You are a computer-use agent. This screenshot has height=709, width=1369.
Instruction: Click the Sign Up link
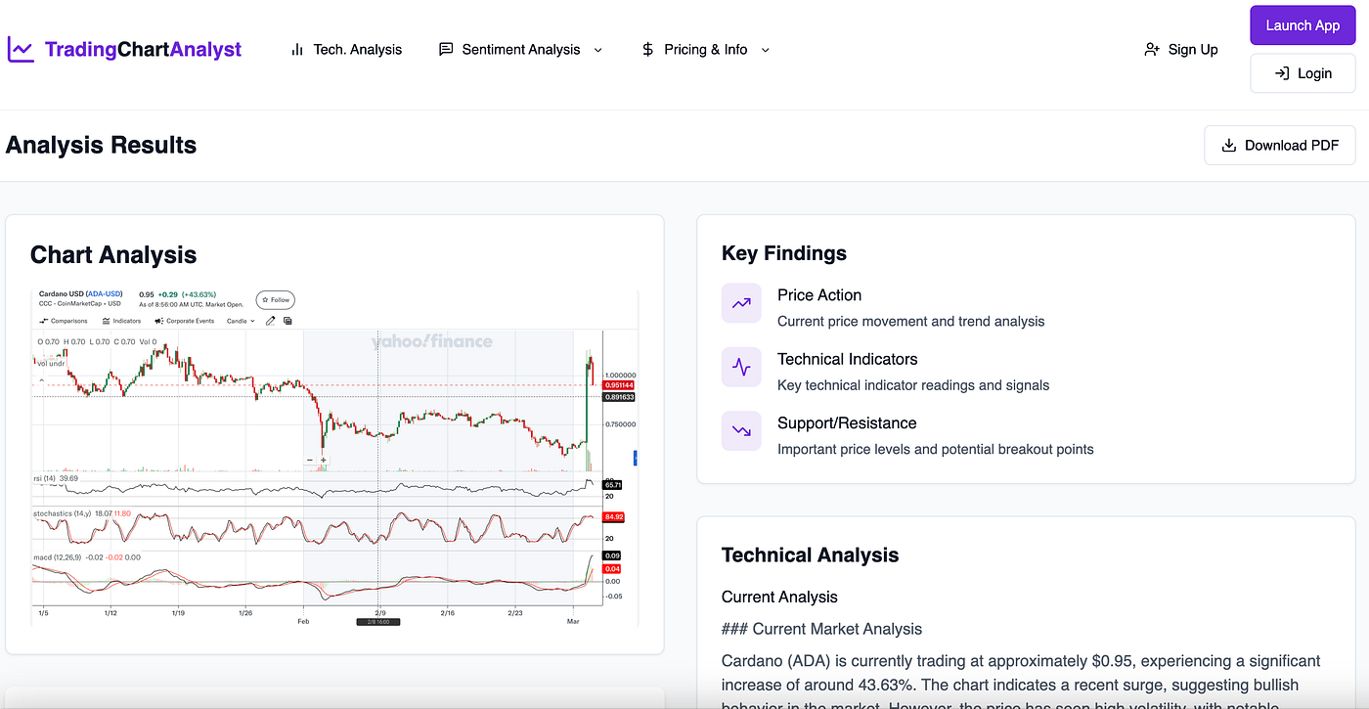click(1181, 49)
